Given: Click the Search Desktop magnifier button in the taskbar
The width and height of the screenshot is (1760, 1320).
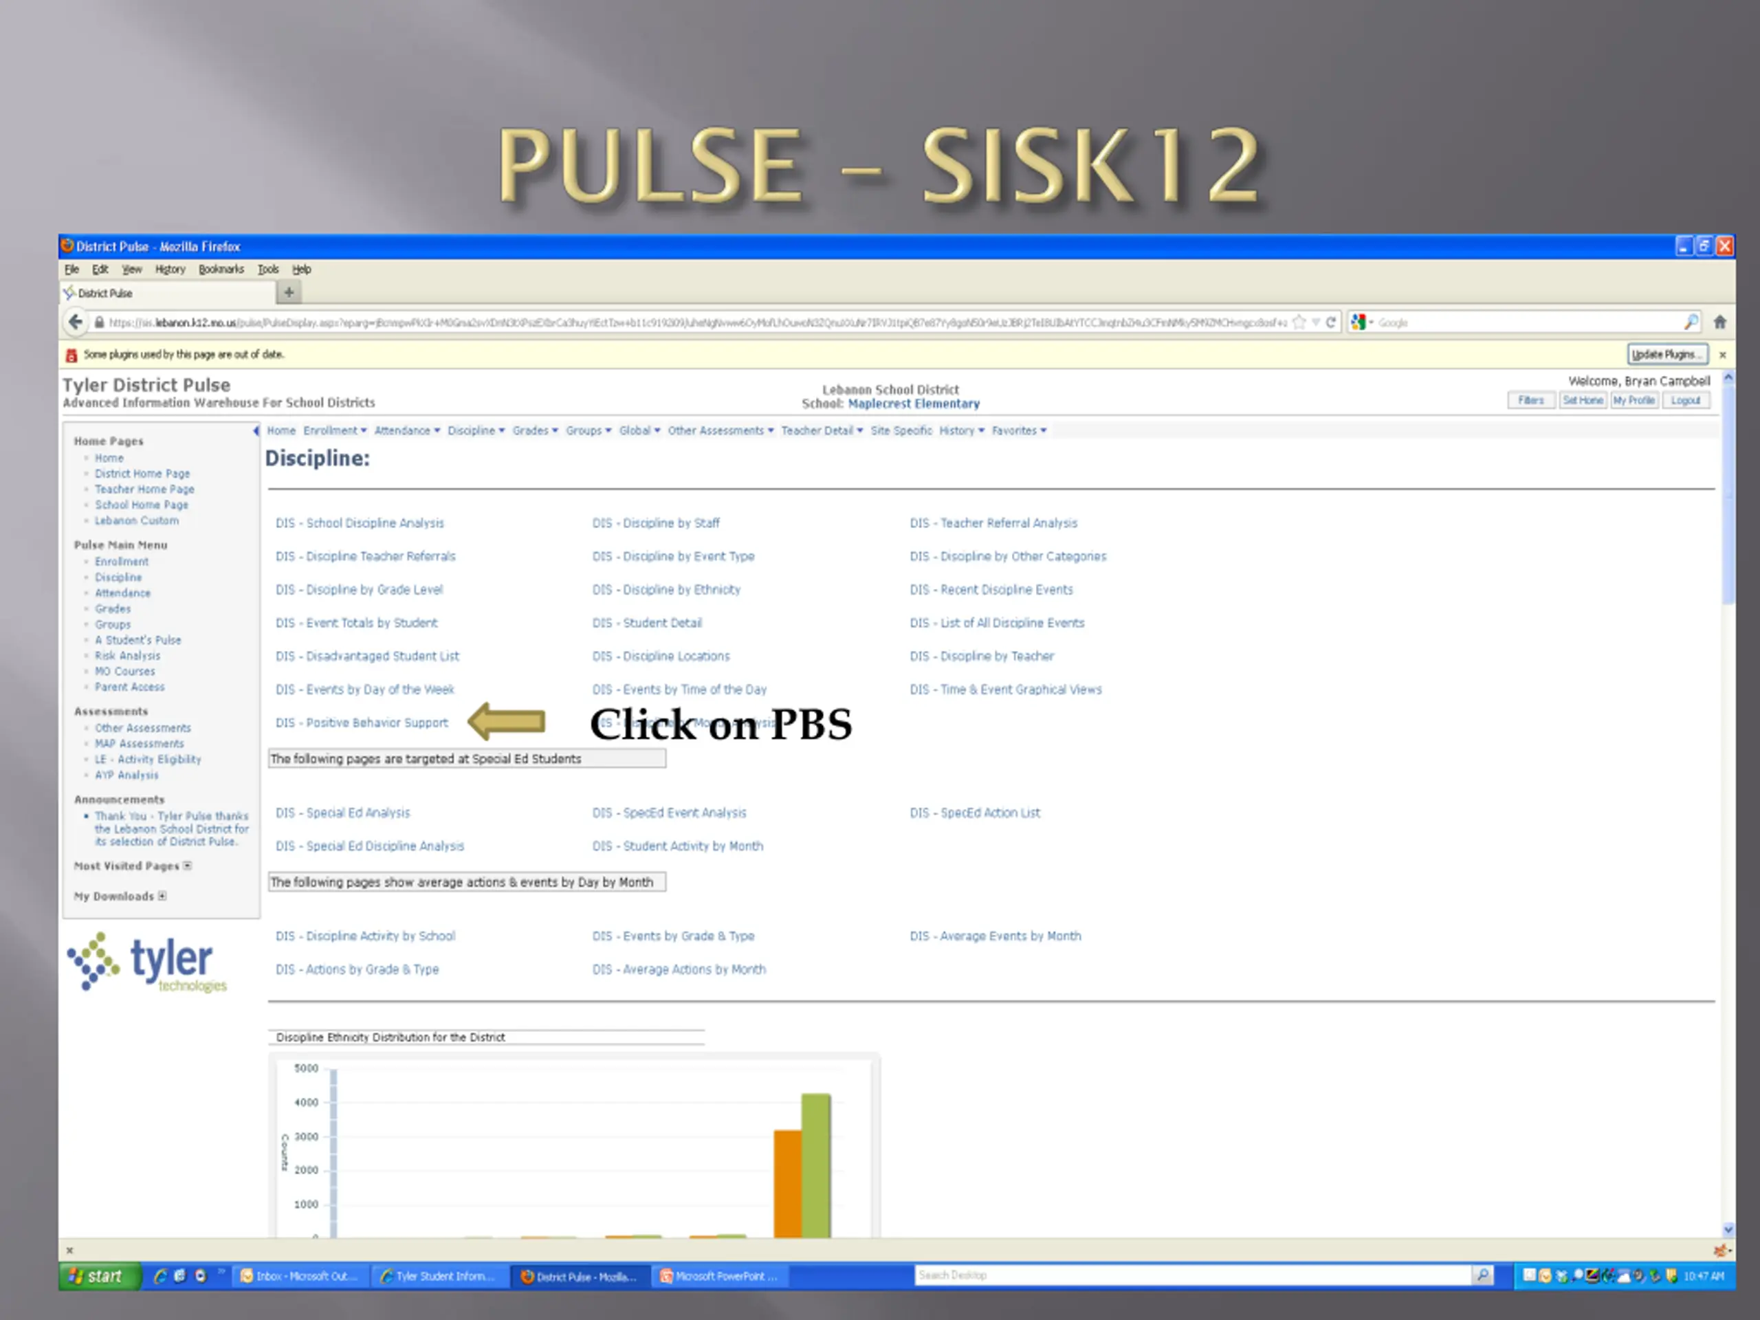Looking at the screenshot, I should tap(1482, 1275).
